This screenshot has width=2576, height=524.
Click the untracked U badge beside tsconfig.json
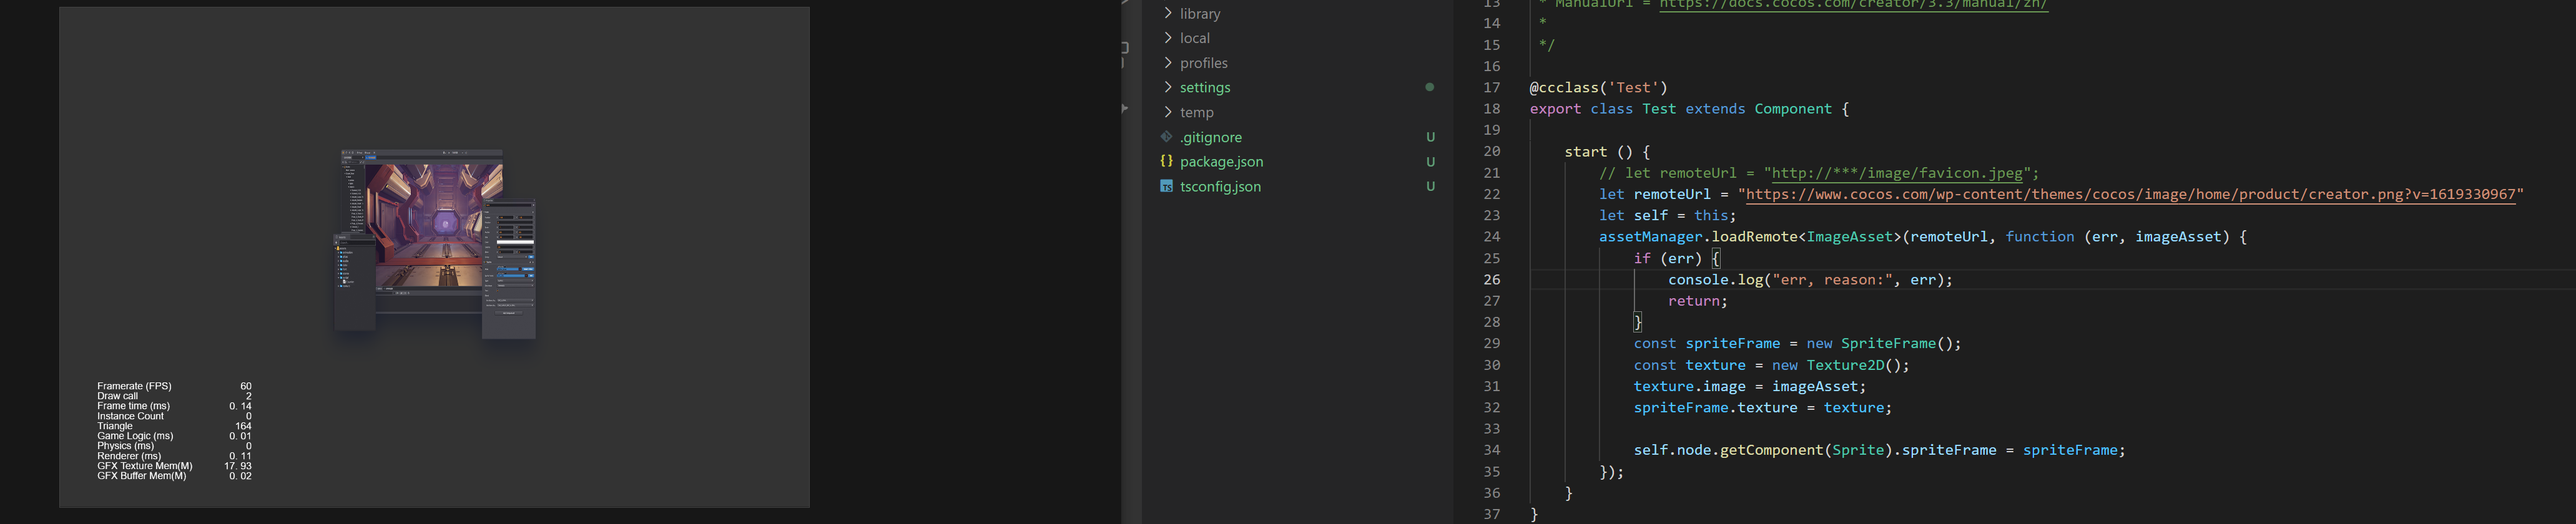pyautogui.click(x=1430, y=186)
